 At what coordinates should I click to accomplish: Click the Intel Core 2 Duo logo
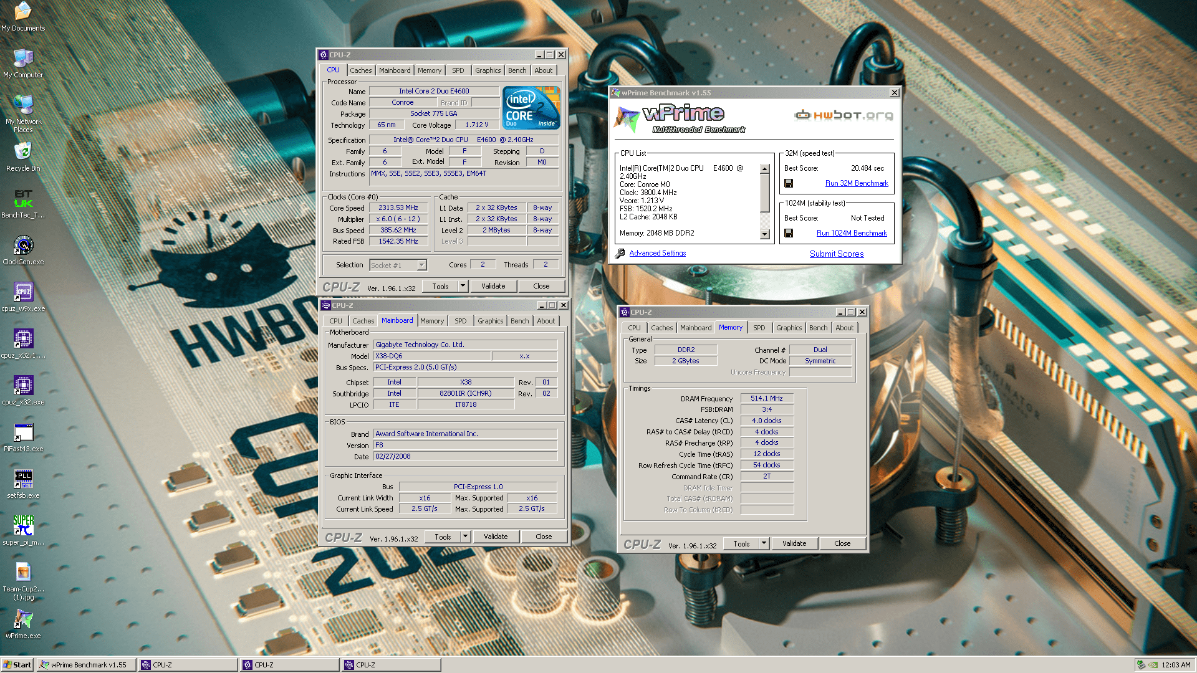[x=531, y=108]
